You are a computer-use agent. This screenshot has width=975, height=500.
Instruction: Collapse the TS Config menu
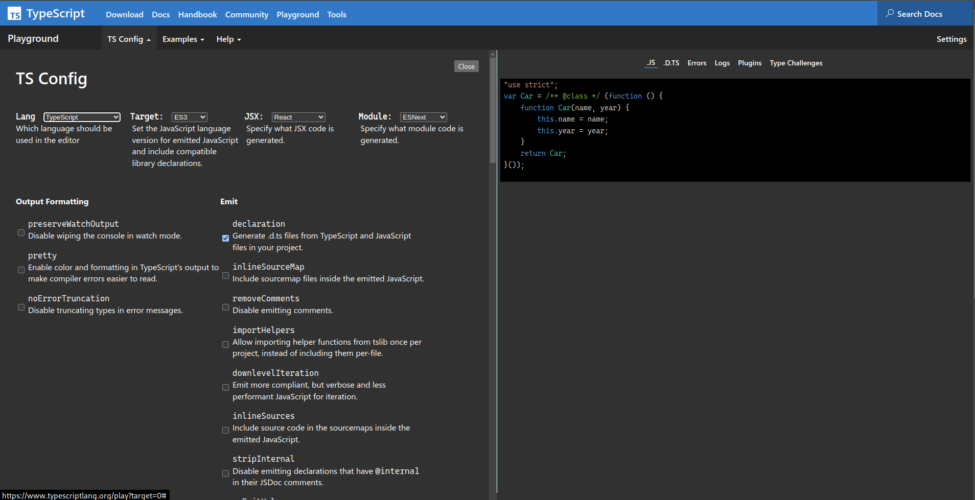pos(129,39)
